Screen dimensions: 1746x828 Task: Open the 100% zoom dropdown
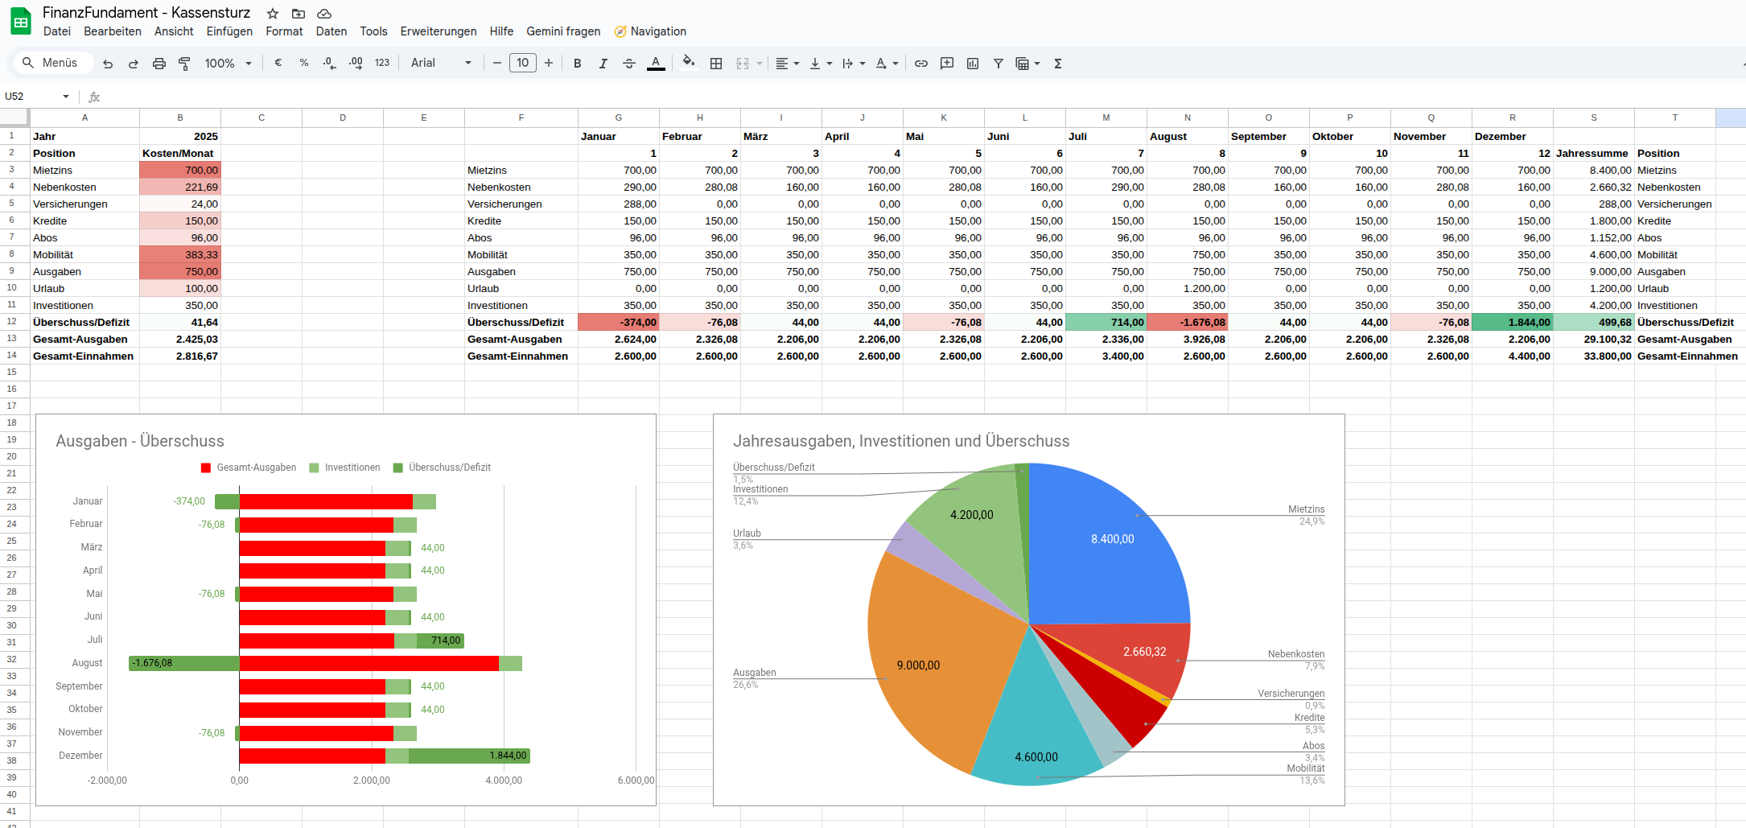tap(228, 64)
